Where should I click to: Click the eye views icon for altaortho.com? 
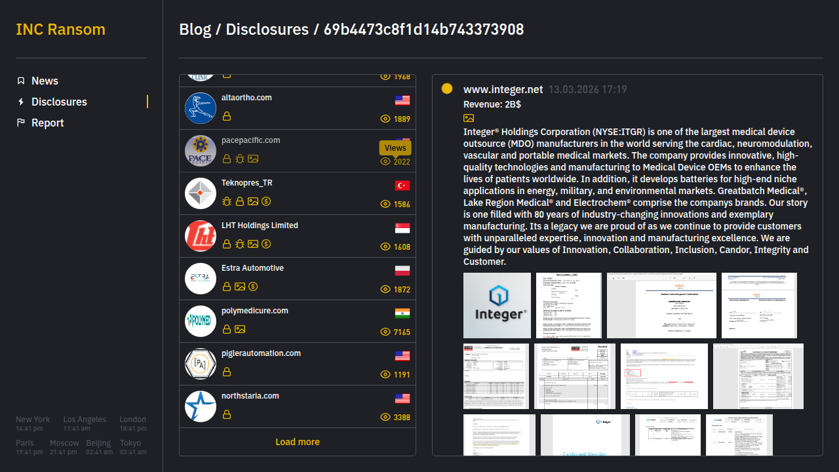385,119
